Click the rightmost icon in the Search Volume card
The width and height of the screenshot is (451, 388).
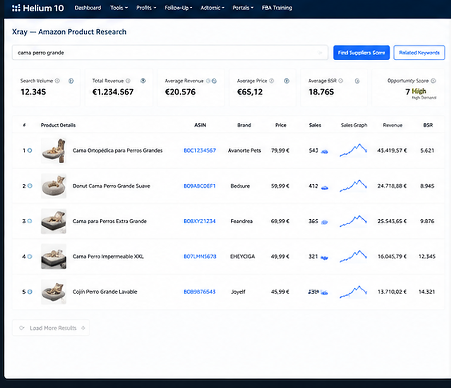(71, 81)
